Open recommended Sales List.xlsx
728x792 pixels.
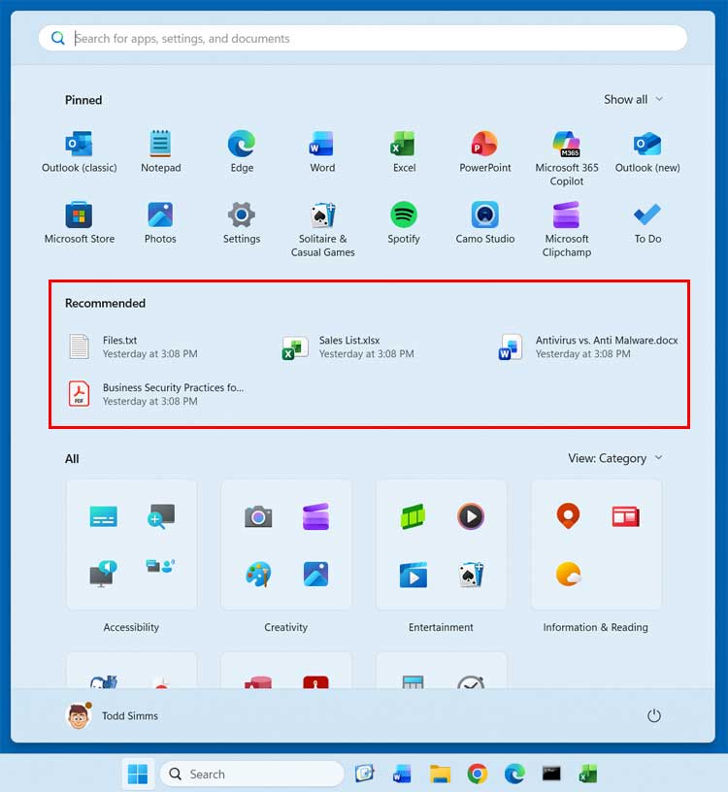[x=348, y=347]
